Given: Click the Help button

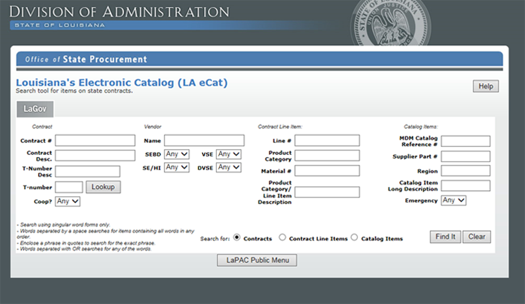Looking at the screenshot, I should pyautogui.click(x=486, y=86).
